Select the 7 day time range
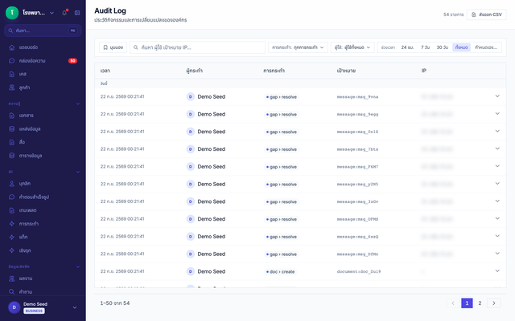This screenshot has width=515, height=321. coord(426,47)
